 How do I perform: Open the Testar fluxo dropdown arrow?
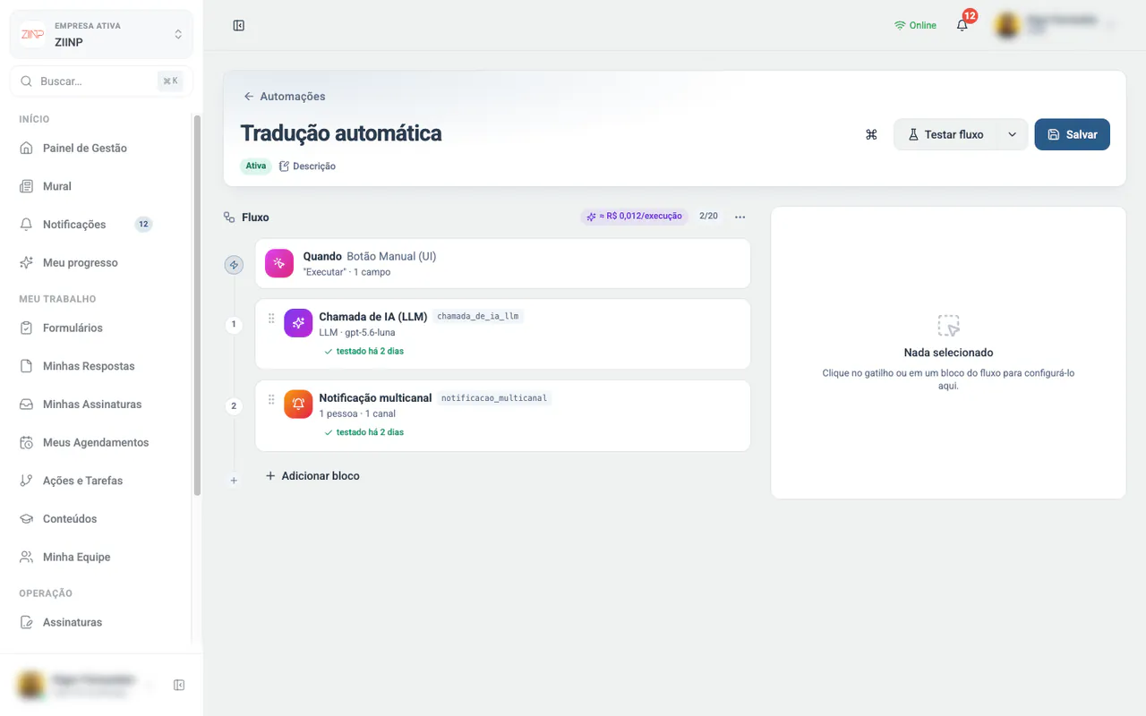tap(1013, 134)
